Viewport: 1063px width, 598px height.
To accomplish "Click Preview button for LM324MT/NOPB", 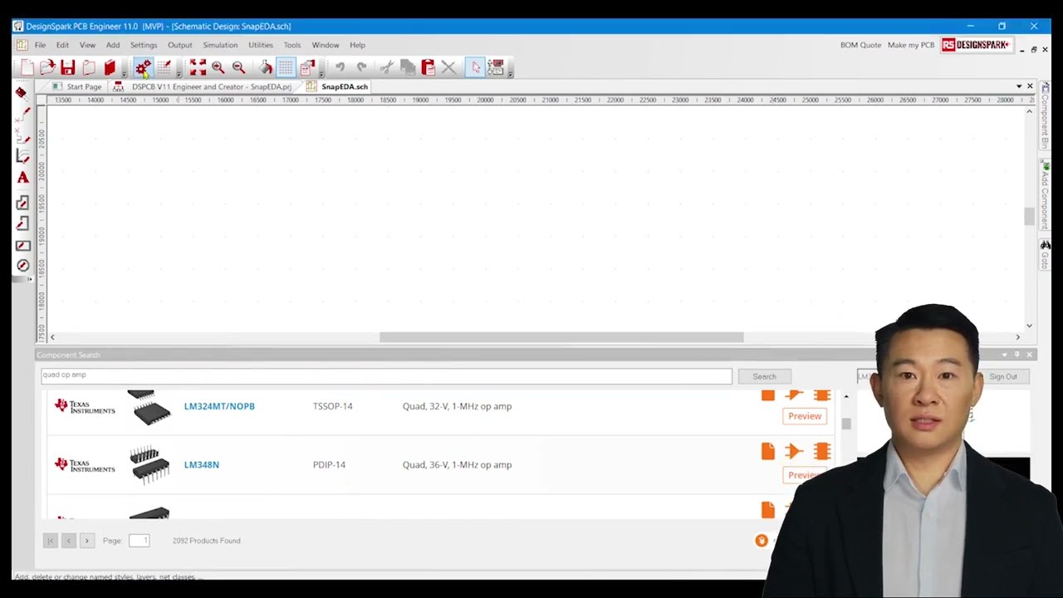I will point(805,416).
